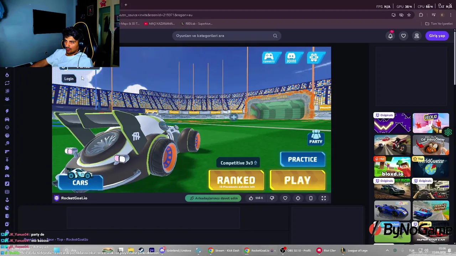Open Adobe After Effects from taskbar
Screen dimensions: 456x256
pos(152,250)
